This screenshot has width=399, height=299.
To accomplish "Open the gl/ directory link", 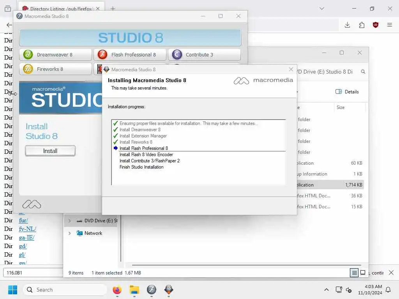I will point(22,255).
